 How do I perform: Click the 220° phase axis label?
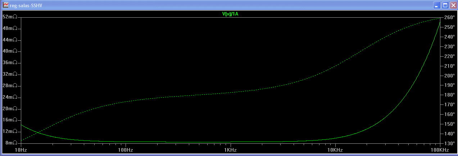tap(450, 56)
